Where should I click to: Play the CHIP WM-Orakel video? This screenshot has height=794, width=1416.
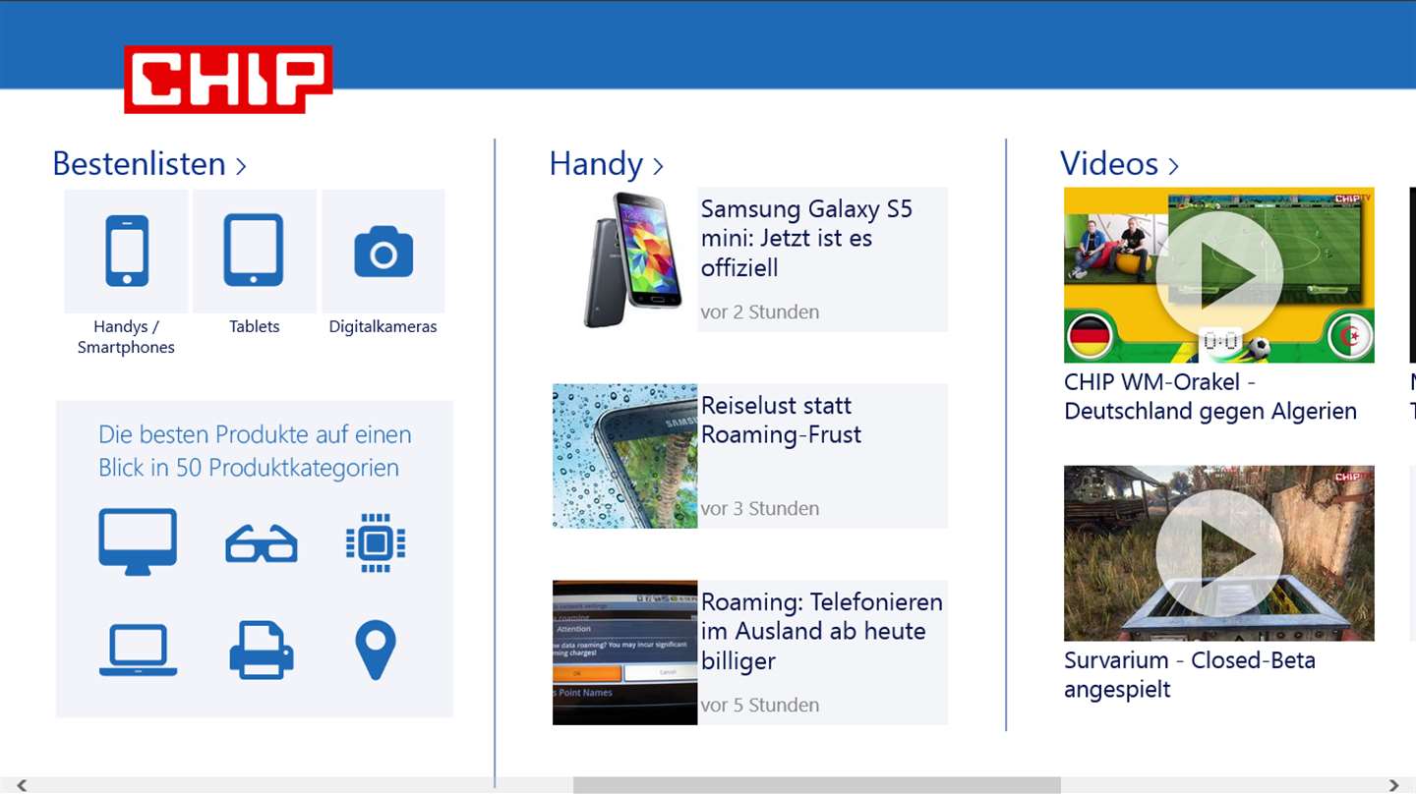(x=1219, y=275)
